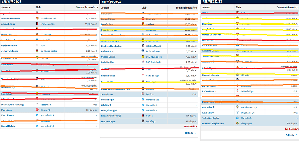Open Geoffrey Kondogbia player profile
This screenshot has width=299, height=141.
pos(111,46)
